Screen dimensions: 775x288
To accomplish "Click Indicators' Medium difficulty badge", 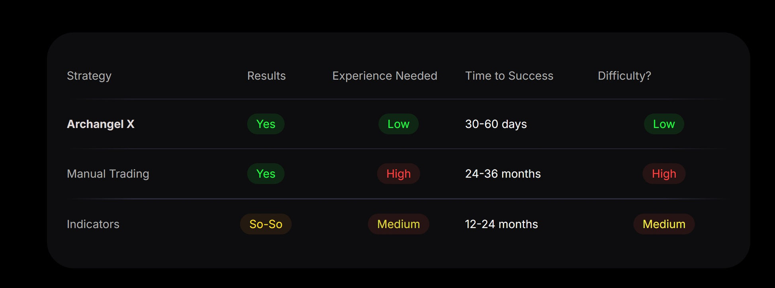I will (x=663, y=224).
